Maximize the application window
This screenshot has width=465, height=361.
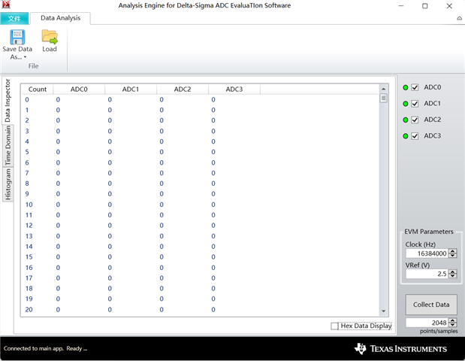425,6
